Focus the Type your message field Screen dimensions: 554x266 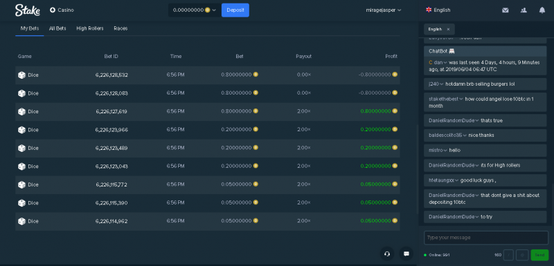pos(486,238)
